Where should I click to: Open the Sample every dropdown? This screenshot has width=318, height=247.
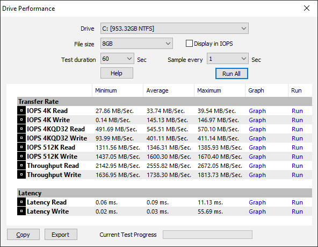pos(228,59)
